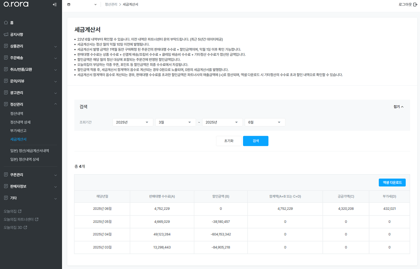Select the 2025년 04월 row cell
Viewport: 420px width, 269px height.
[102, 234]
